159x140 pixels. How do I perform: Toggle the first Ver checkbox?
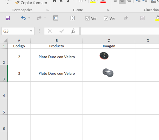tap(87, 18)
